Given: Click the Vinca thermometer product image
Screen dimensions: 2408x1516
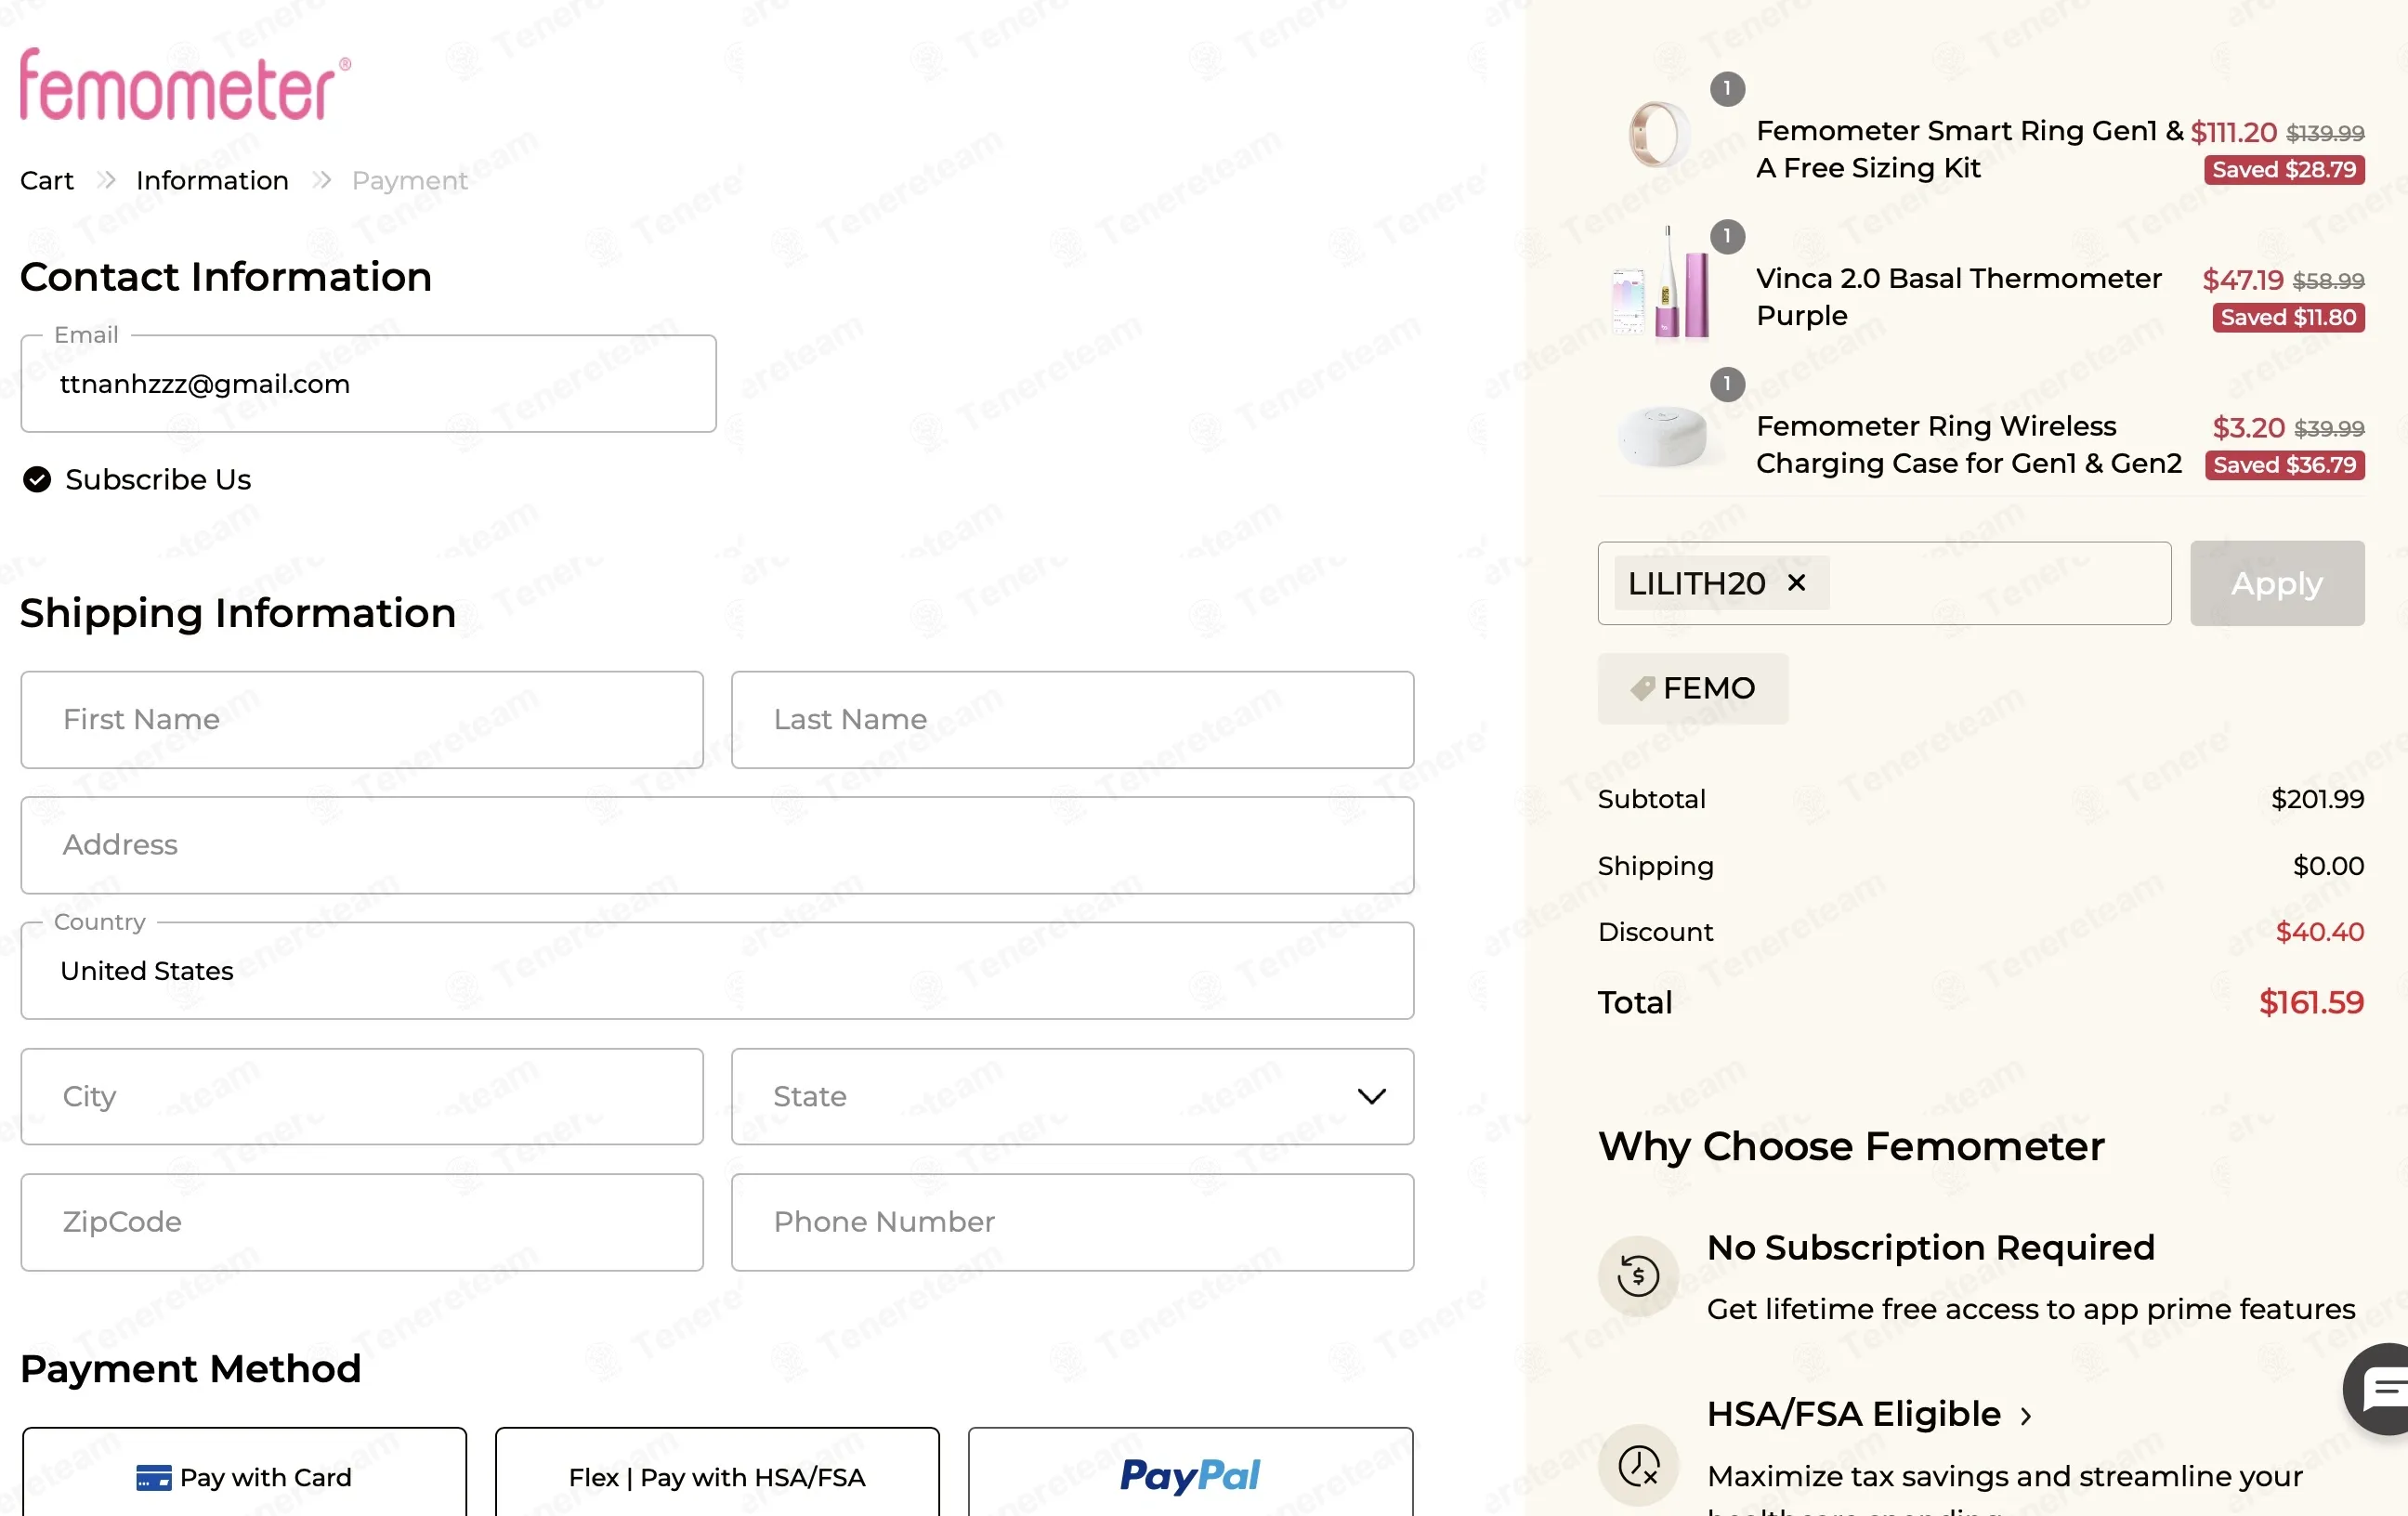Looking at the screenshot, I should 1660,284.
